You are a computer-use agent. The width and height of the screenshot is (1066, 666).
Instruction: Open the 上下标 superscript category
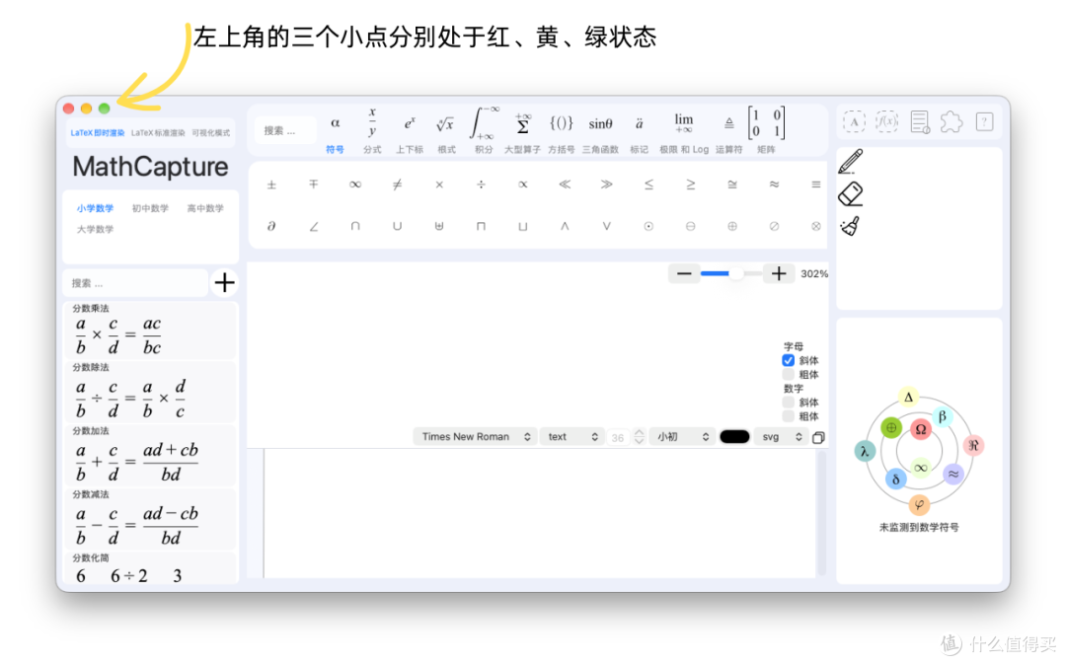point(410,131)
